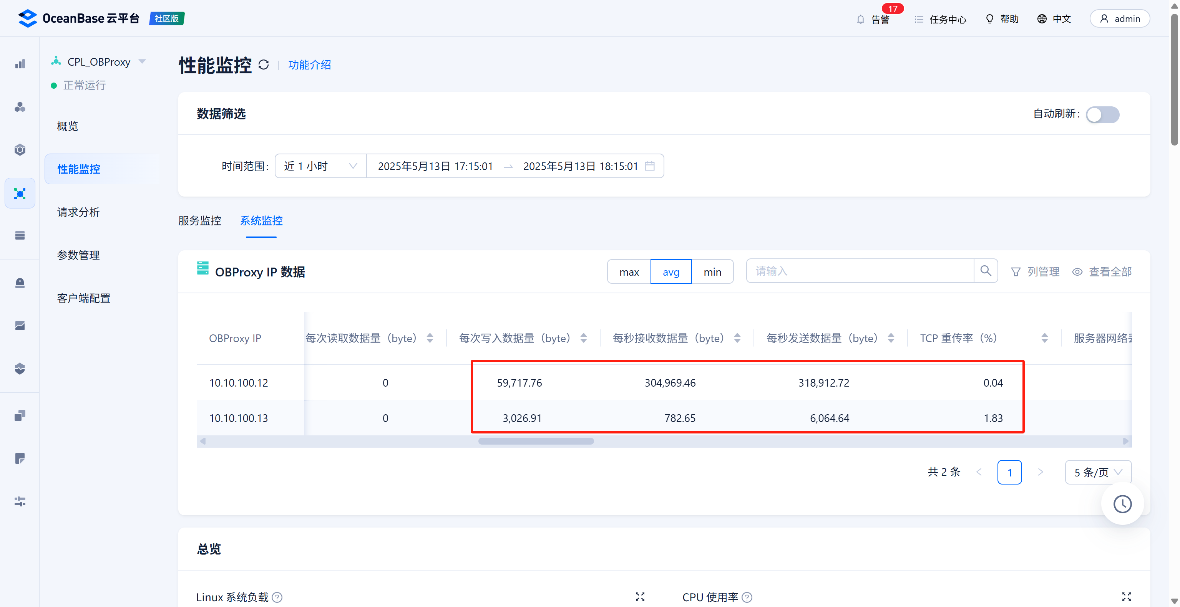Click the help lightbulb icon
The height and width of the screenshot is (607, 1180).
click(989, 19)
